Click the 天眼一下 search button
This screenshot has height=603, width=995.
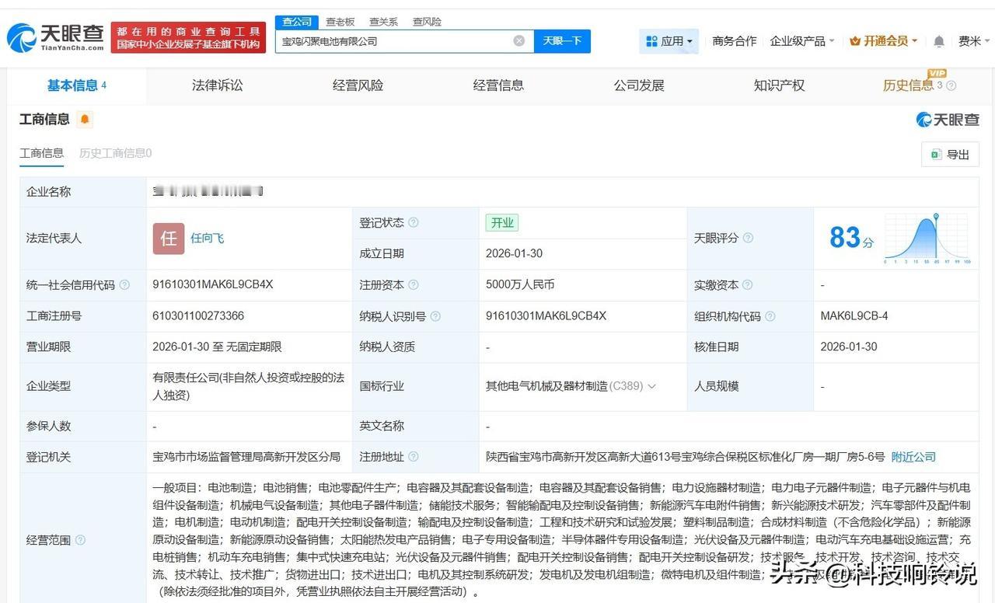pyautogui.click(x=563, y=40)
